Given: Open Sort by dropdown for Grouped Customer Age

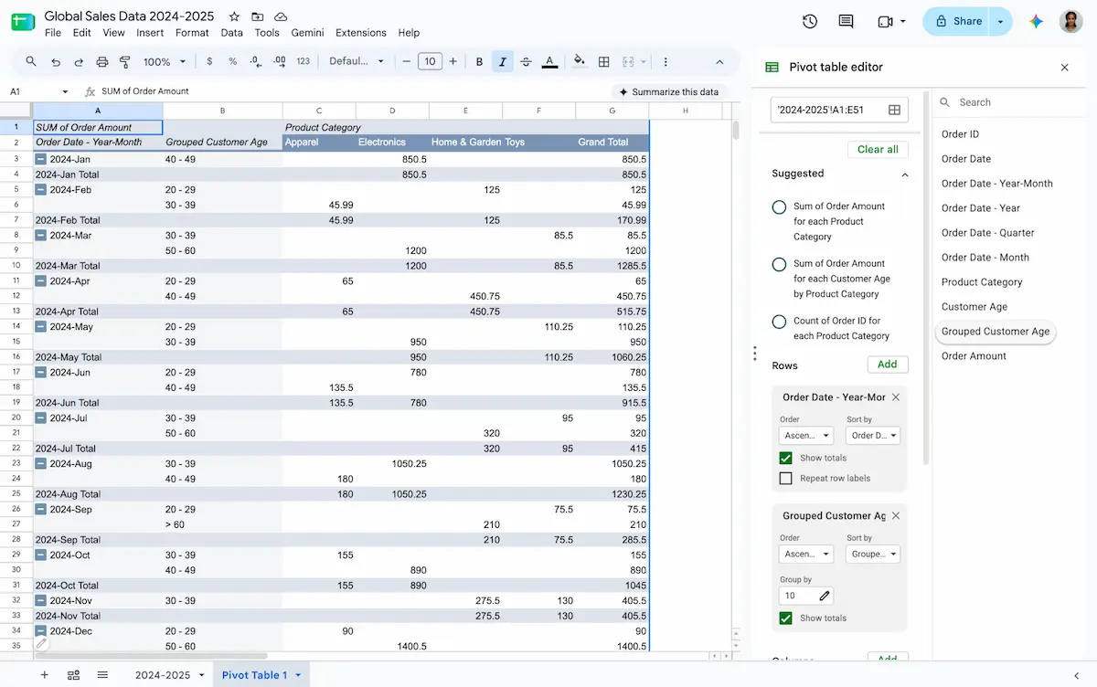Looking at the screenshot, I should (x=873, y=554).
